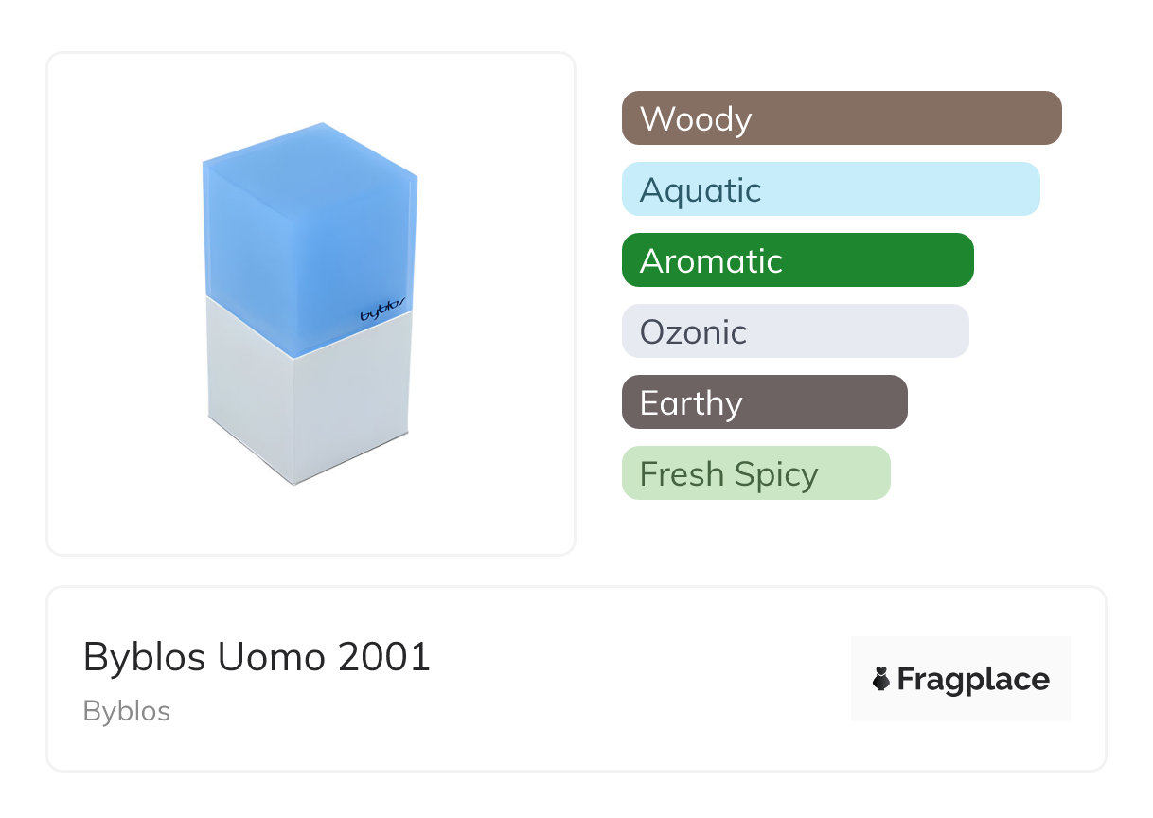Select the Aromatic accord bar

click(x=797, y=260)
